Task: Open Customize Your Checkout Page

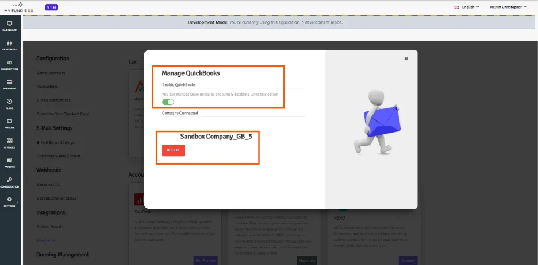Action: [63, 114]
